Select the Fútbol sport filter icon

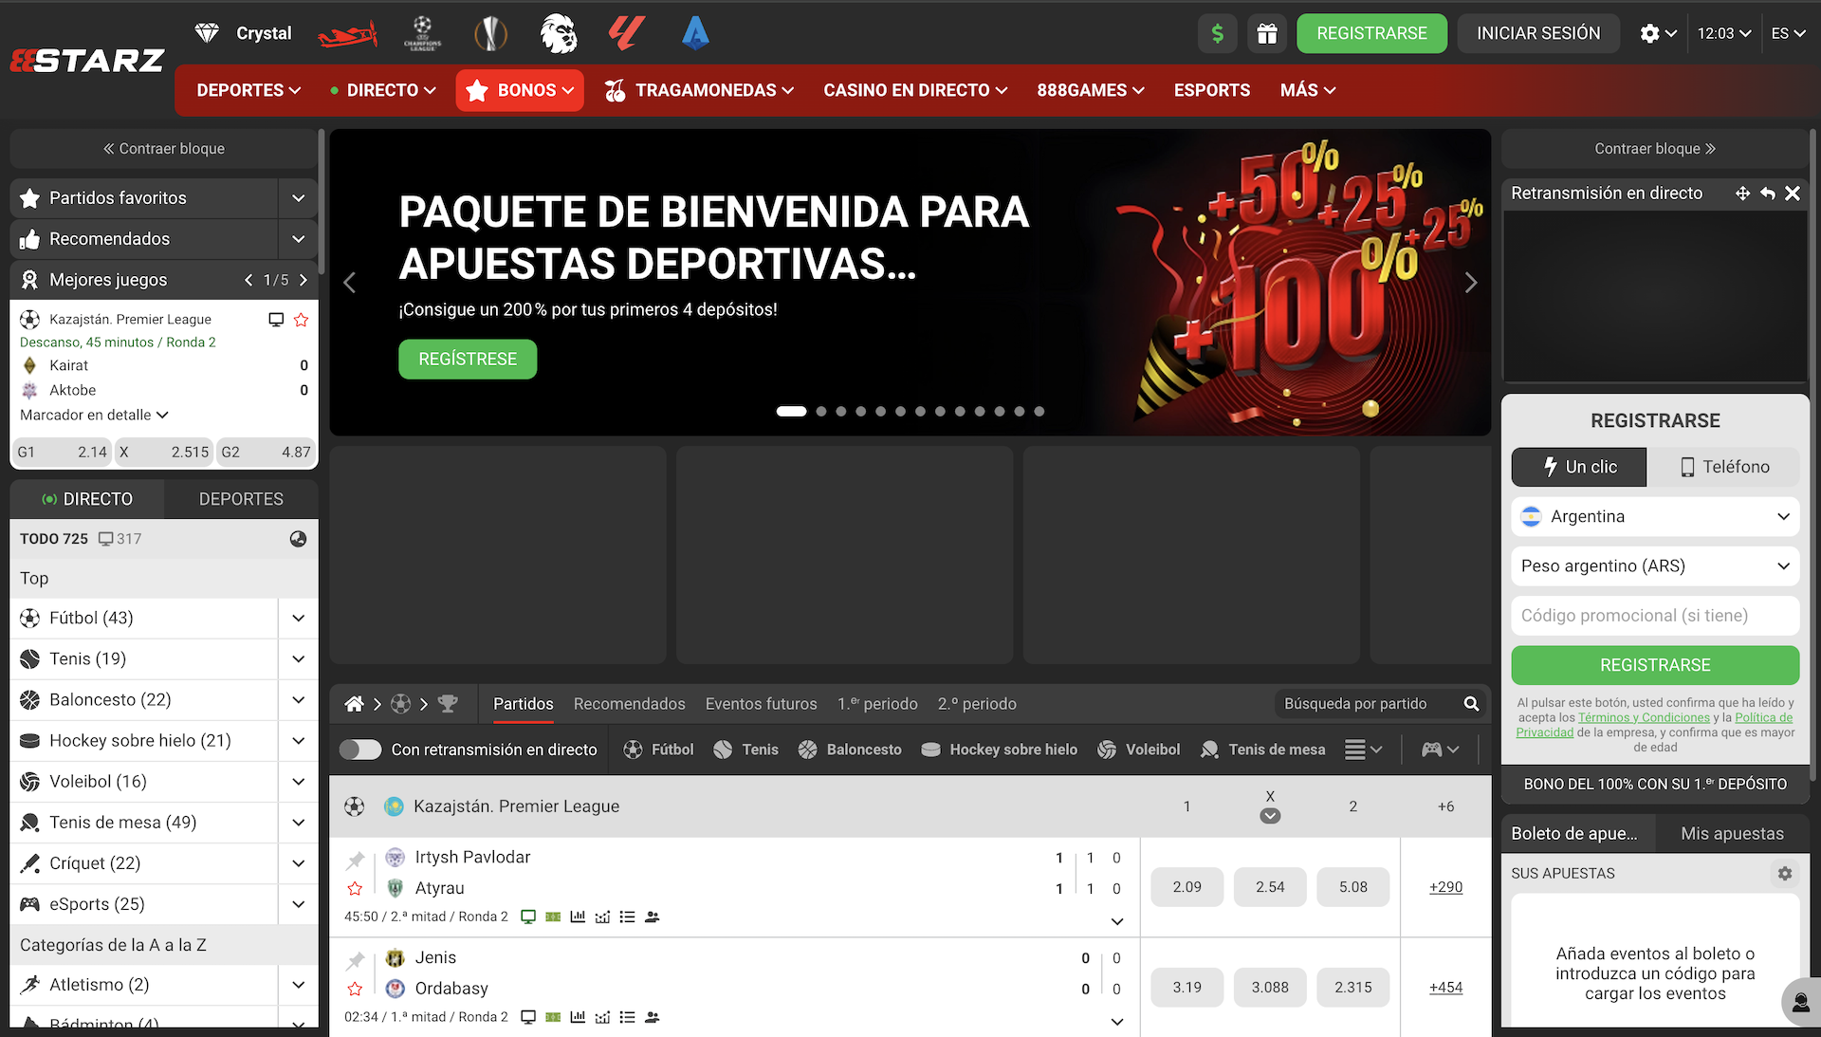pos(633,749)
